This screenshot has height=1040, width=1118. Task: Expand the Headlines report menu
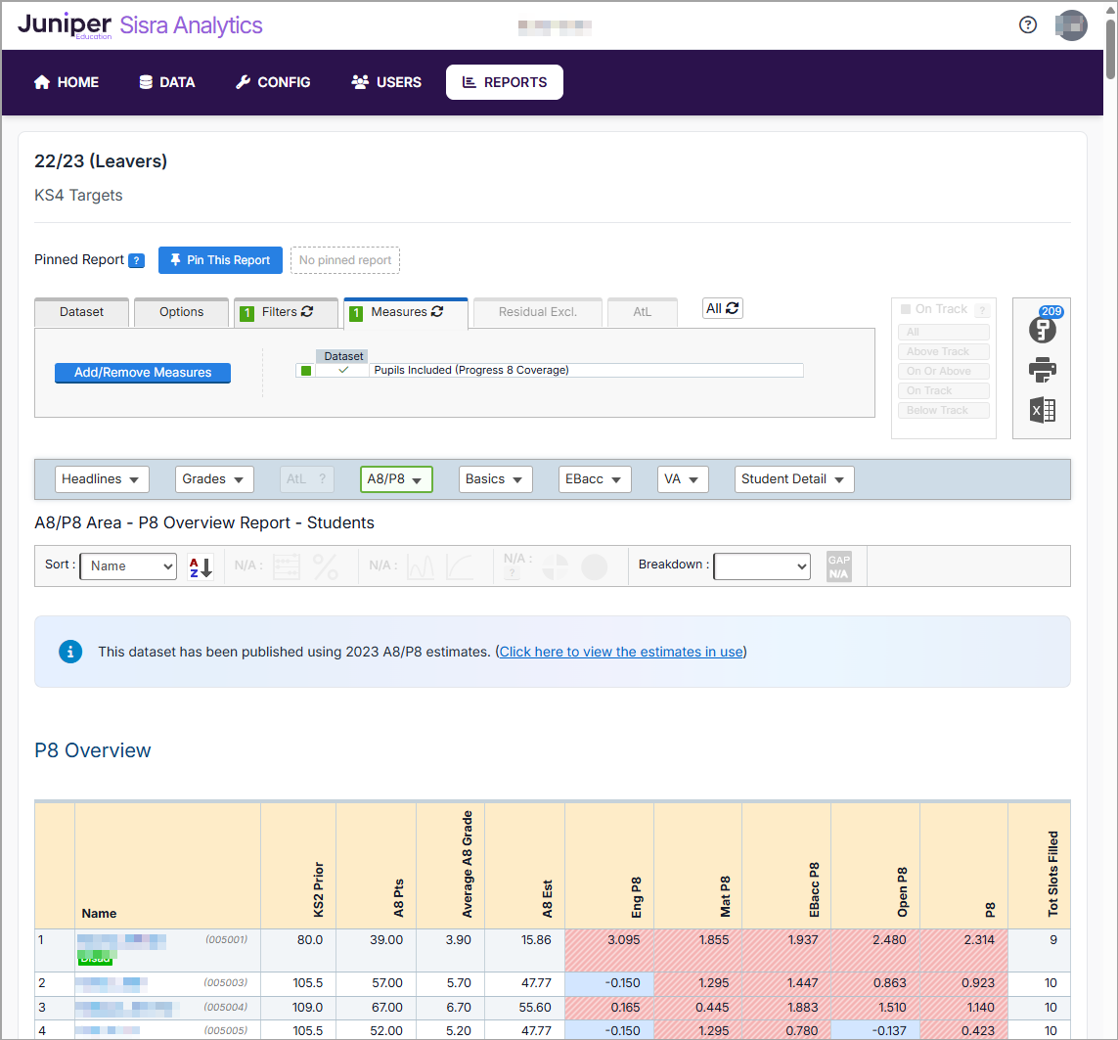coord(102,479)
